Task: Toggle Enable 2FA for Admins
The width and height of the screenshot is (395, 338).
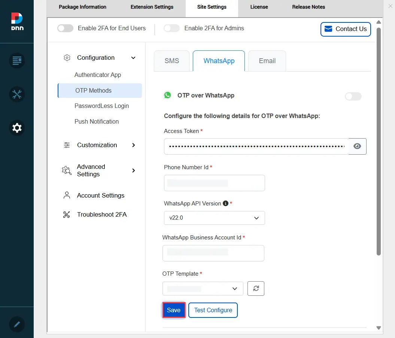Action: 171,28
